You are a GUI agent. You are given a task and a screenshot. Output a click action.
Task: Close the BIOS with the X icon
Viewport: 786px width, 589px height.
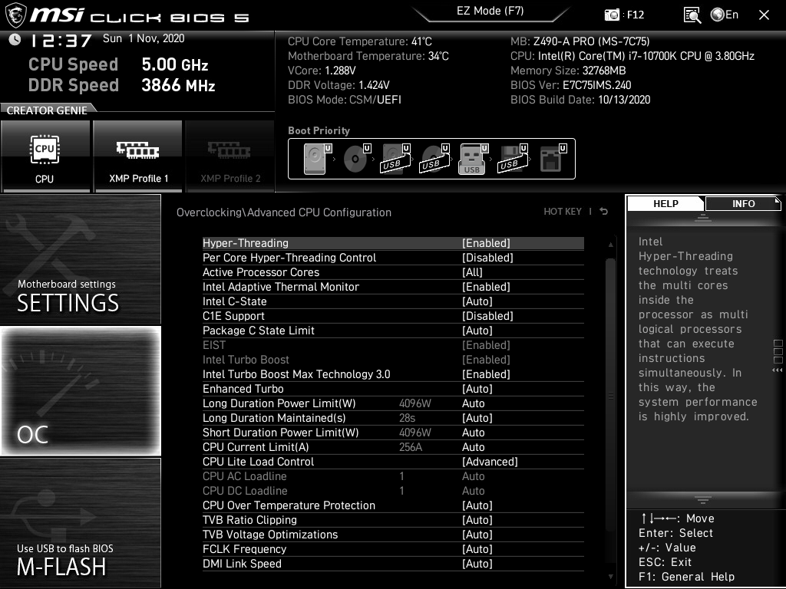tap(764, 15)
